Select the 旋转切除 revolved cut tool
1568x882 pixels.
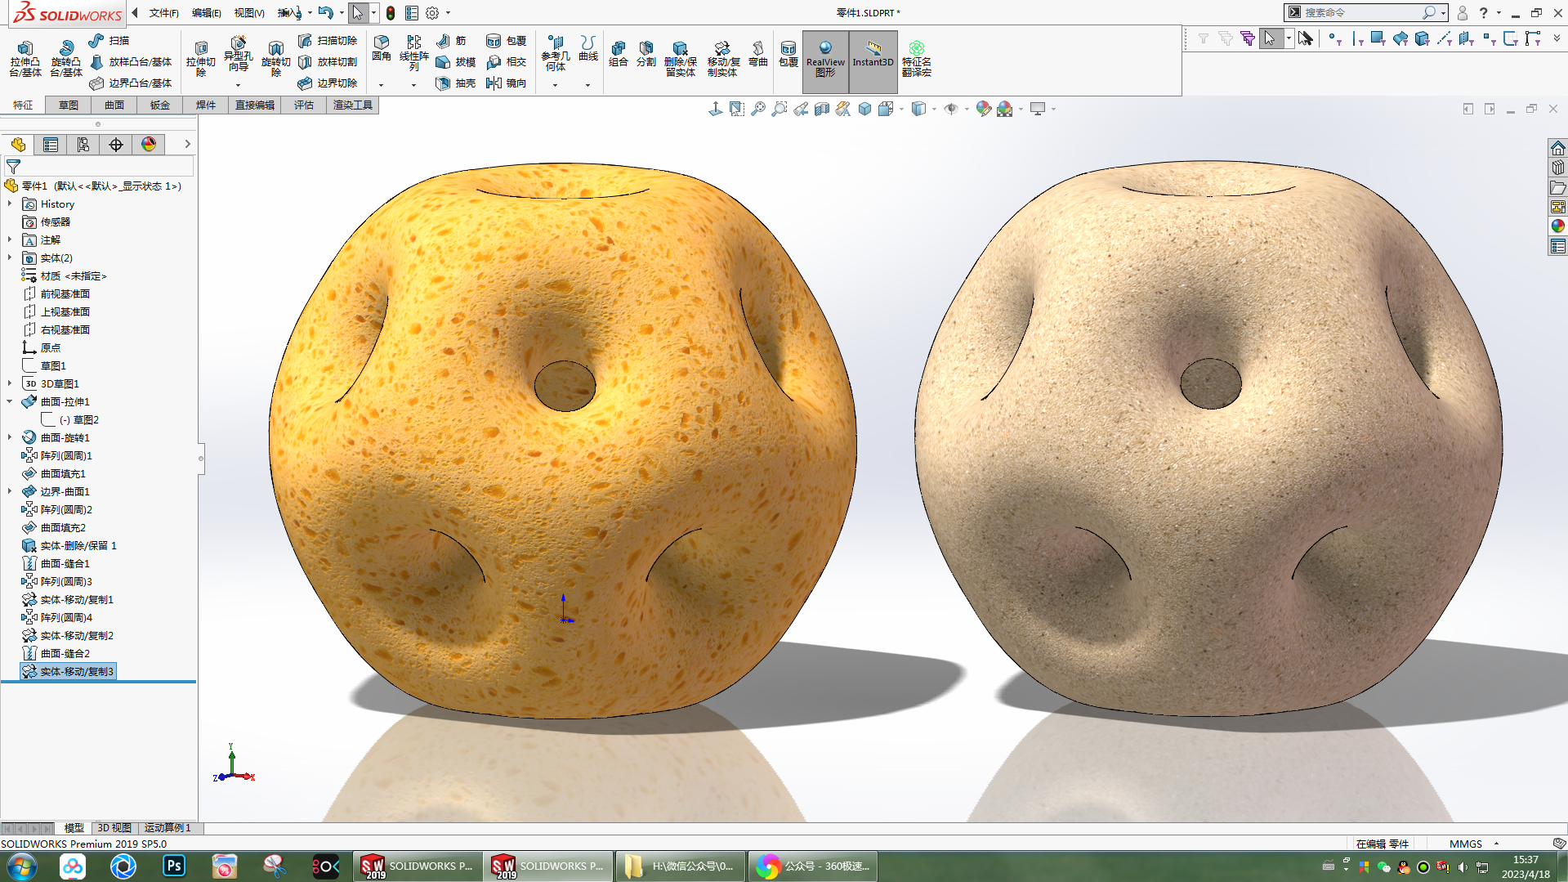pyautogui.click(x=276, y=58)
